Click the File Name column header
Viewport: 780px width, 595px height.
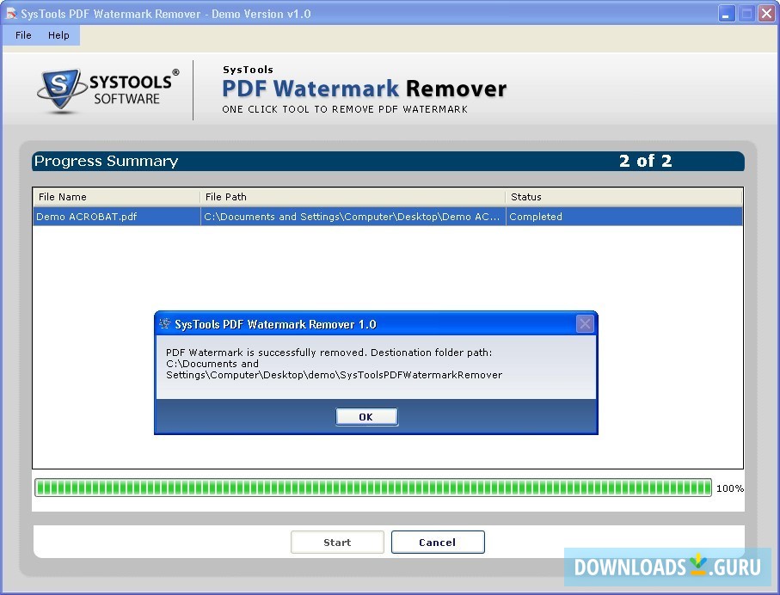116,197
